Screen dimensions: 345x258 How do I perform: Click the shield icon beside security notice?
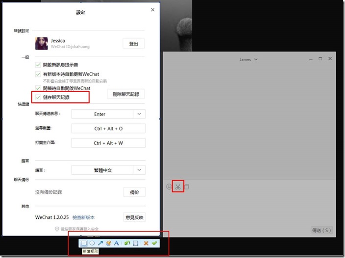pyautogui.click(x=57, y=229)
